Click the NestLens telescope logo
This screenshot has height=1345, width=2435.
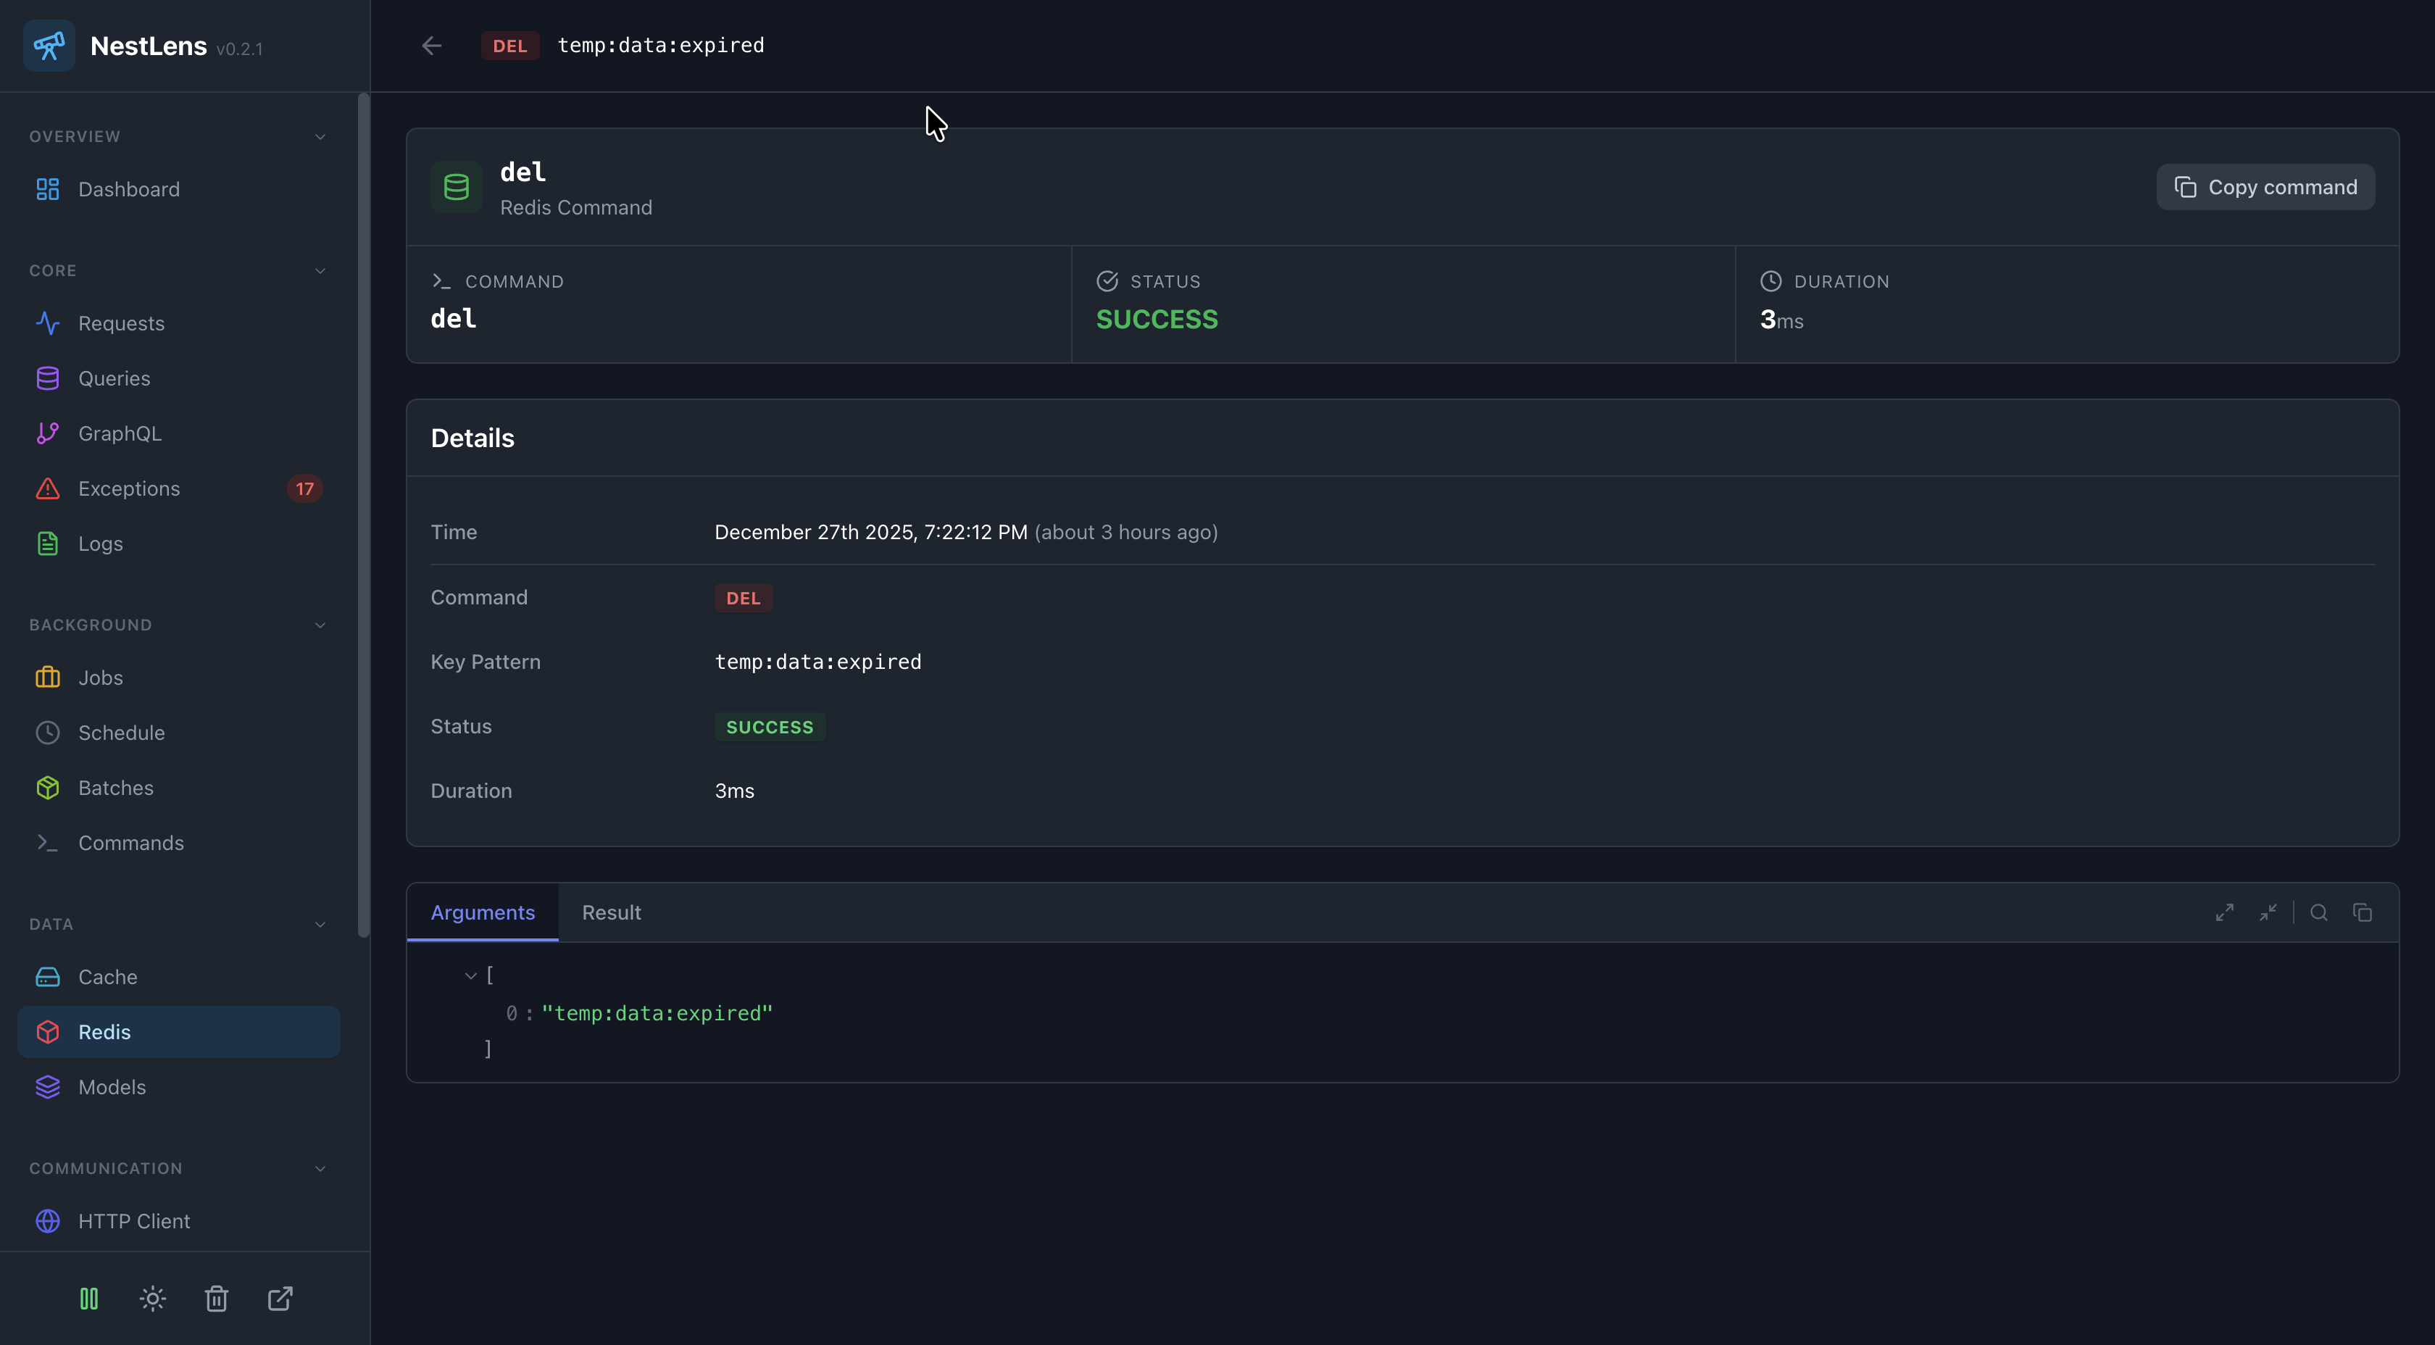49,46
